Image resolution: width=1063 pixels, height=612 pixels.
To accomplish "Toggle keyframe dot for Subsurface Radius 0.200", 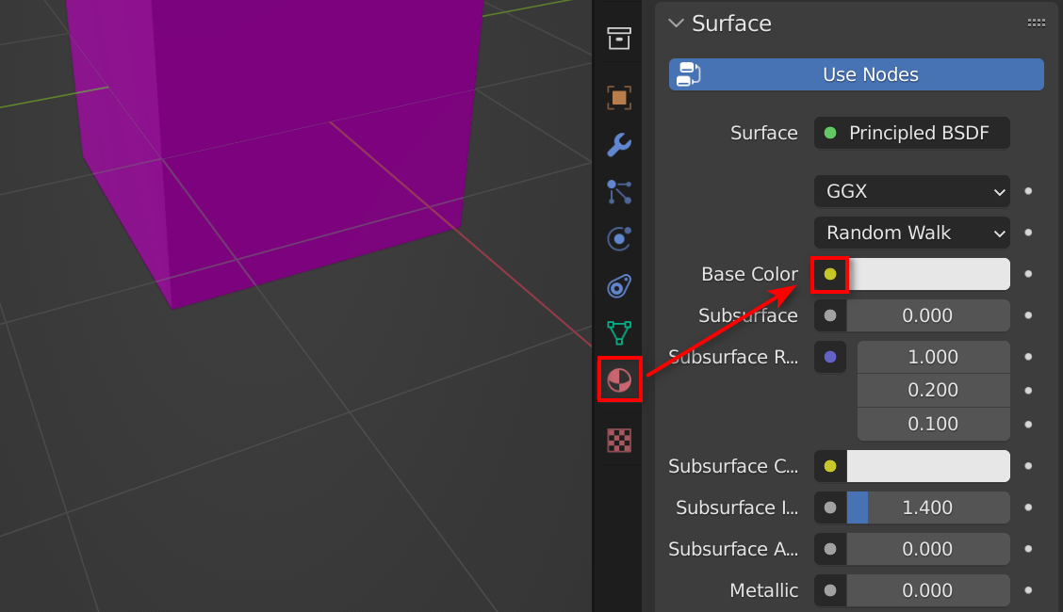I will point(1028,391).
